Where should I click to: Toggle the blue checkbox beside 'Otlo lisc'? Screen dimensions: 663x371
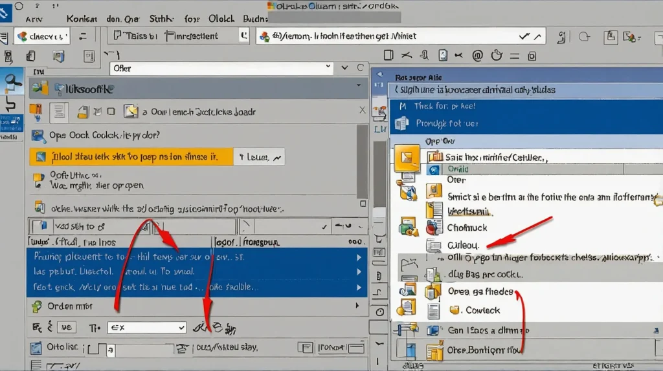(36, 348)
